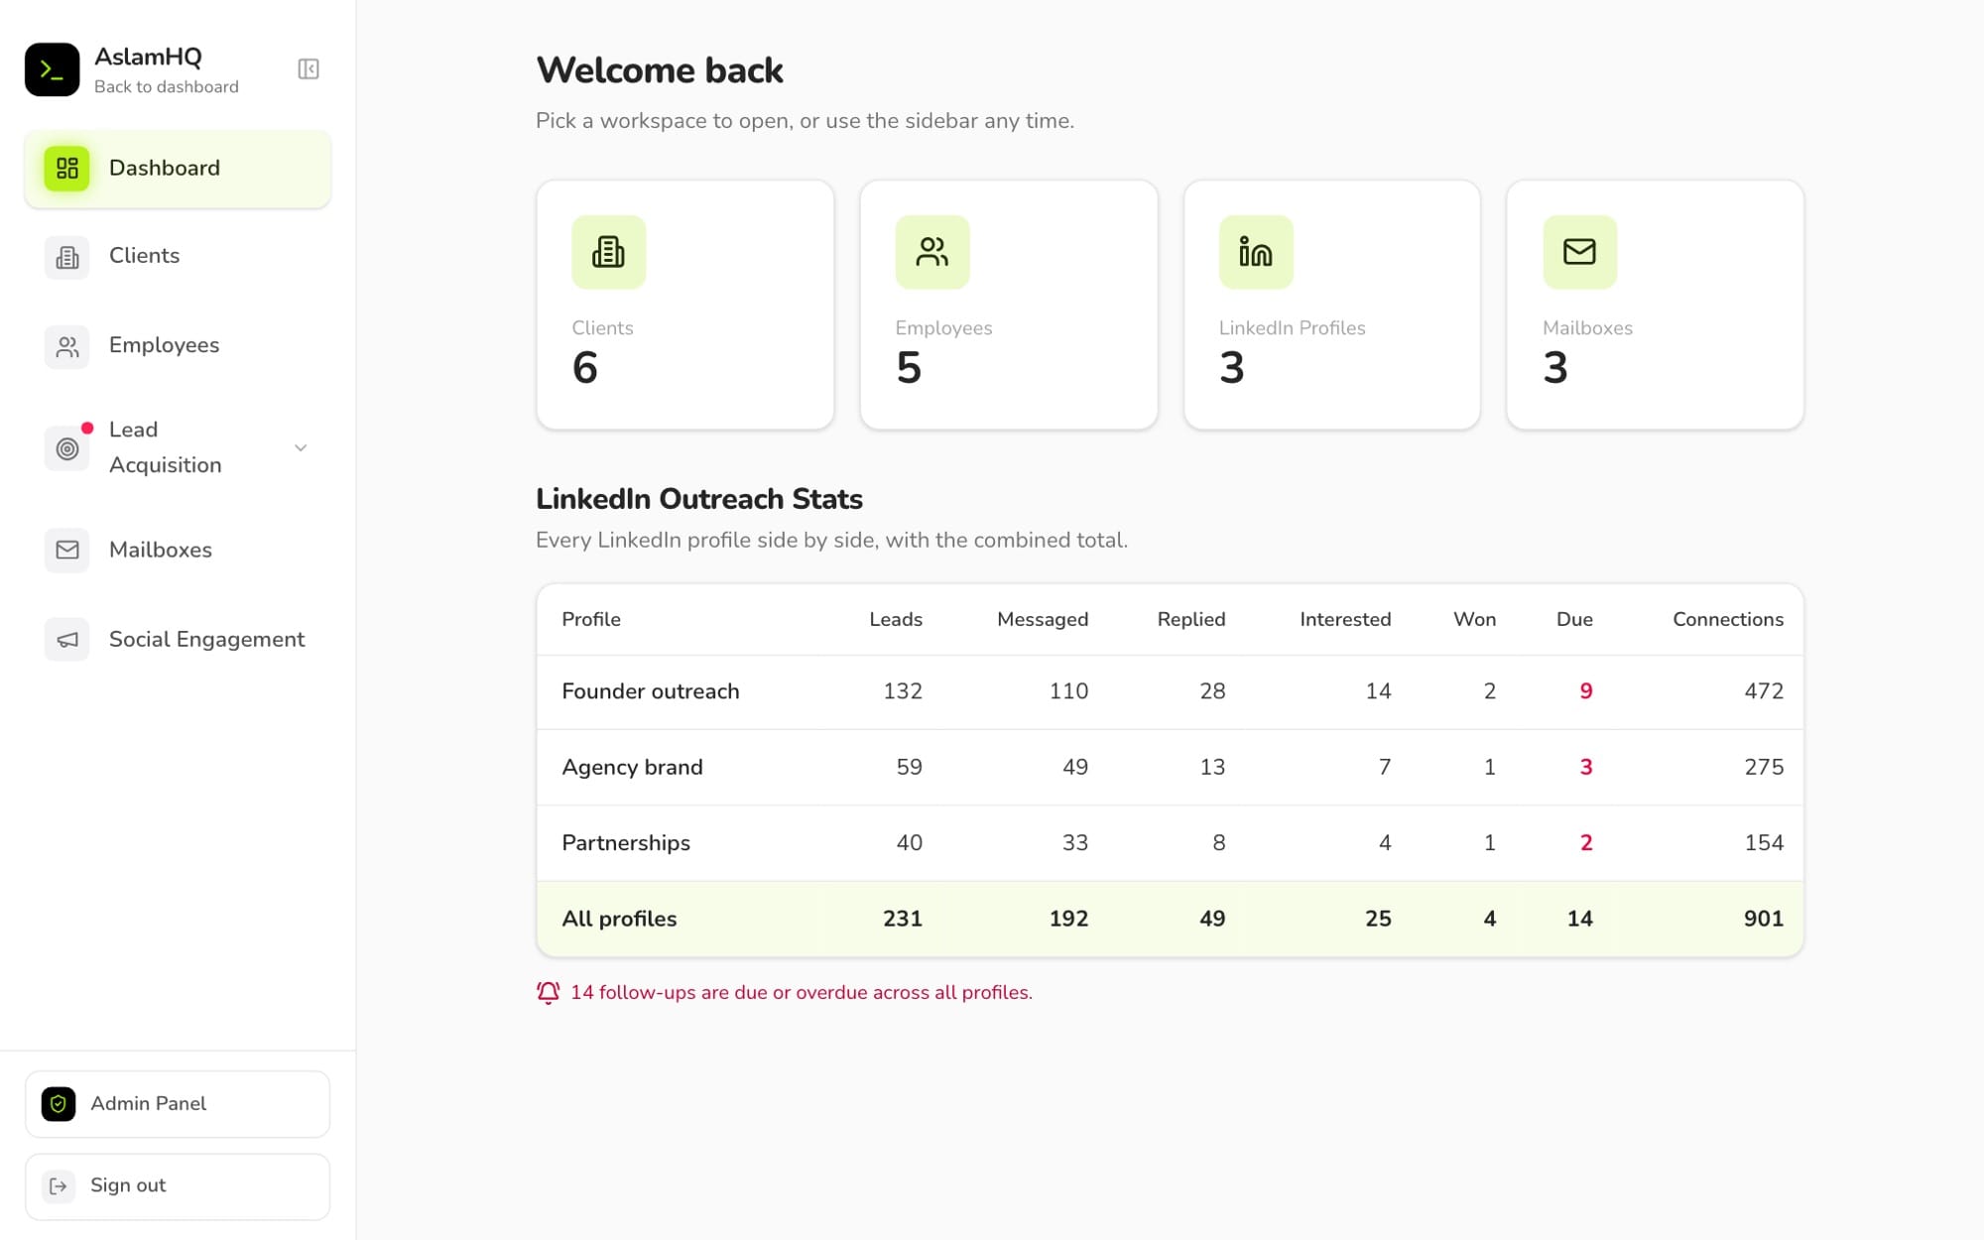
Task: Click the Dashboard grid icon in sidebar
Action: click(x=67, y=169)
